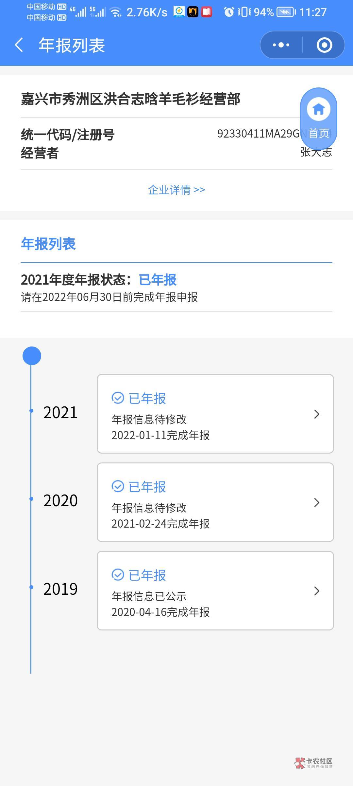Tap the business name 嘉兴市秀洲区洪合志晗羊毛衫经营部
This screenshot has height=786, width=353.
(131, 99)
